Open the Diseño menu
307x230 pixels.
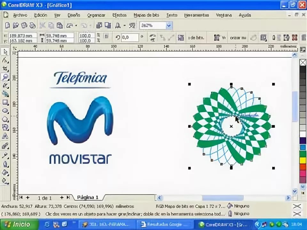[74, 15]
